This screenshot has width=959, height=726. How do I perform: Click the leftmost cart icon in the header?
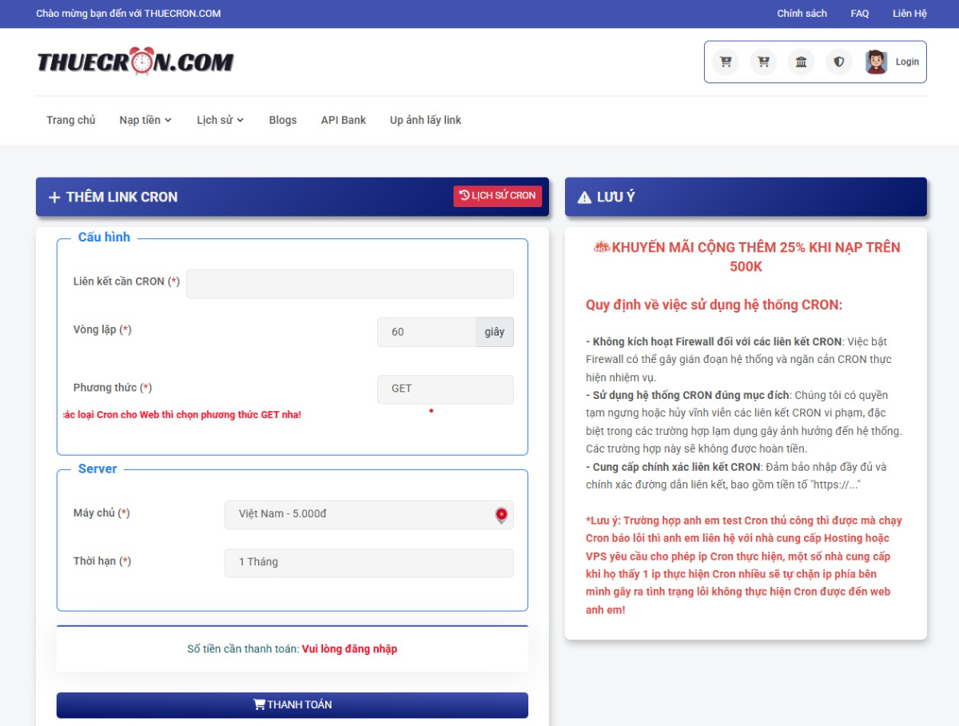coord(726,62)
